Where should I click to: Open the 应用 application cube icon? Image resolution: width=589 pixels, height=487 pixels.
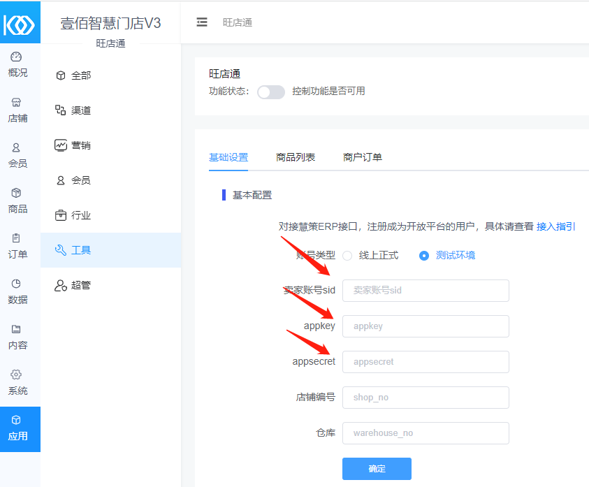coord(16,420)
